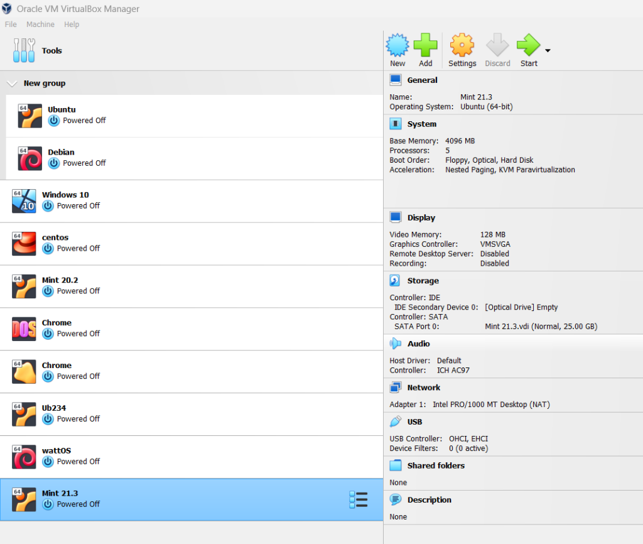
Task: Click the Network section icon
Action: 396,388
